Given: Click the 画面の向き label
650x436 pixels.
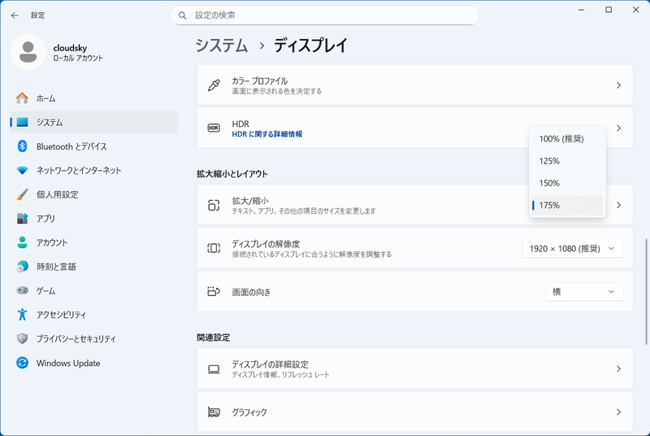Looking at the screenshot, I should tap(251, 292).
